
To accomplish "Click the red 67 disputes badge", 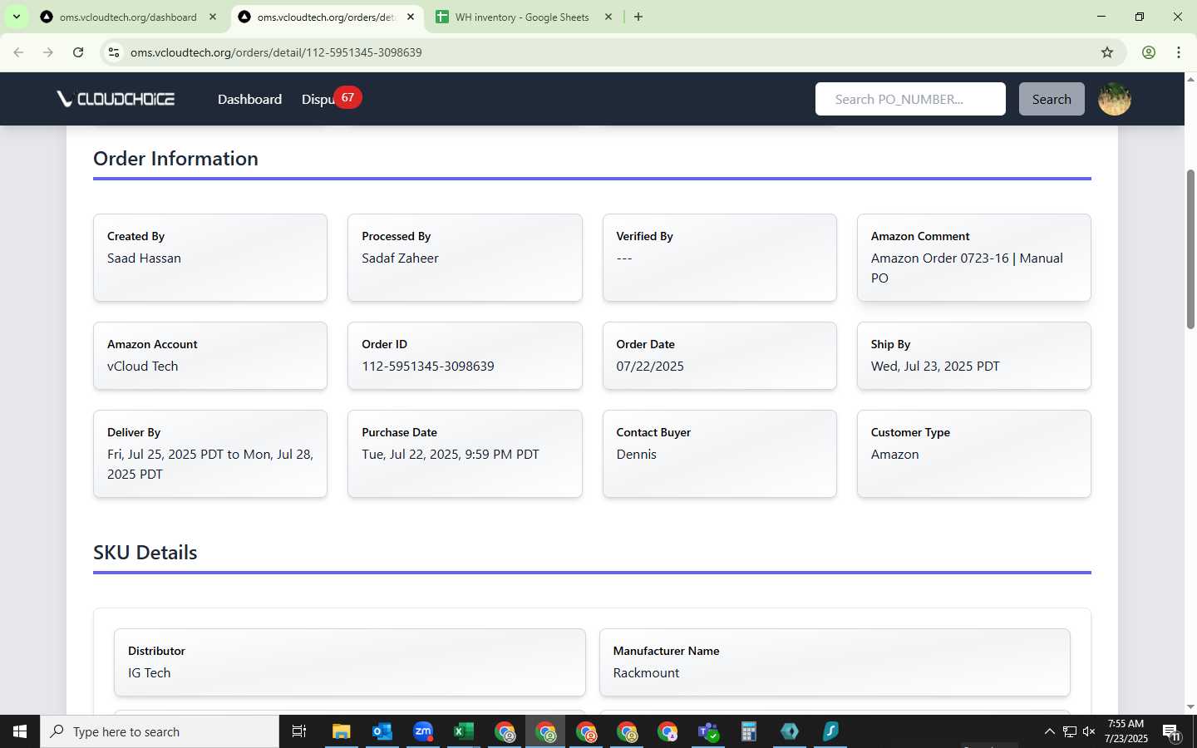I will click(x=347, y=97).
